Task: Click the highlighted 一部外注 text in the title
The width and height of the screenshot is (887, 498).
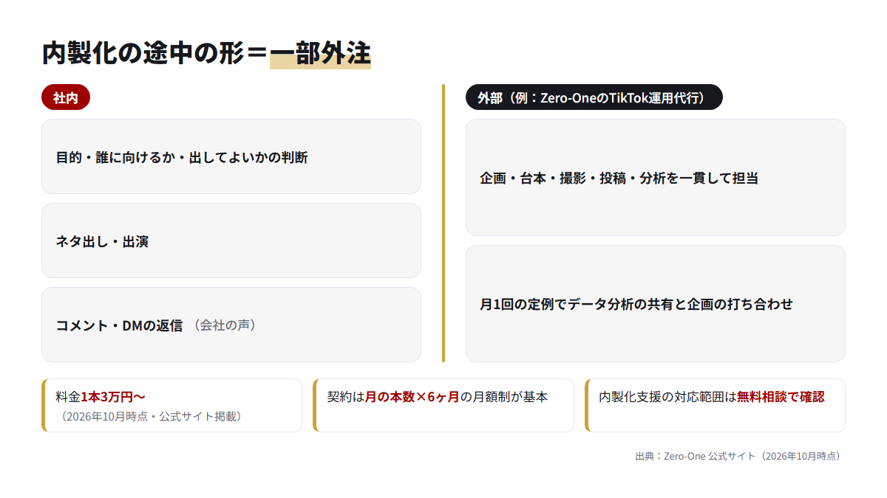Action: (x=320, y=54)
